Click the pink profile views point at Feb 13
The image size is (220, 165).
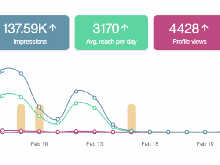95,132
